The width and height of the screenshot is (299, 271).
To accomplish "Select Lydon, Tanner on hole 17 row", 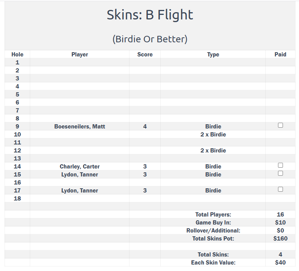I will click(79, 191).
